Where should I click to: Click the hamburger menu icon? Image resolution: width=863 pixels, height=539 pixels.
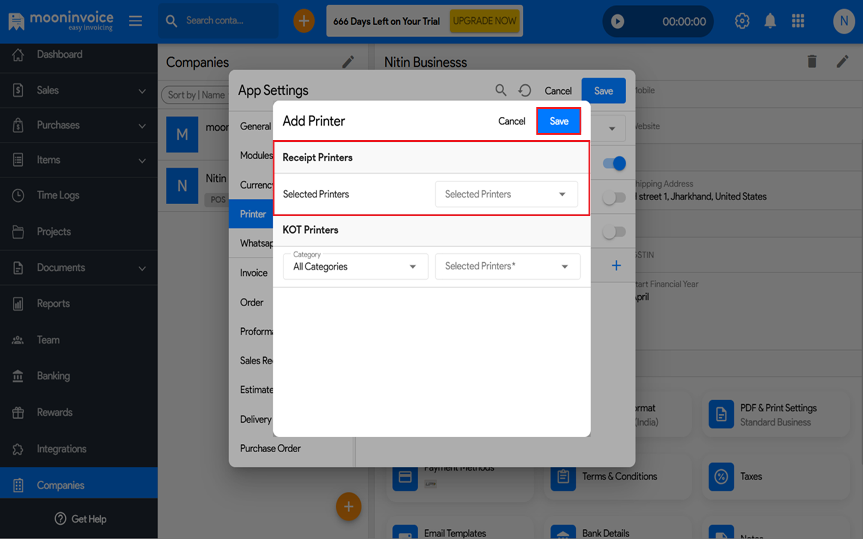click(x=135, y=21)
